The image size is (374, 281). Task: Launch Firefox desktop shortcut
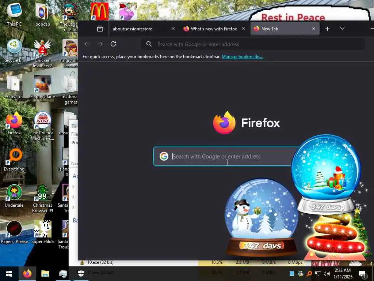[14, 123]
